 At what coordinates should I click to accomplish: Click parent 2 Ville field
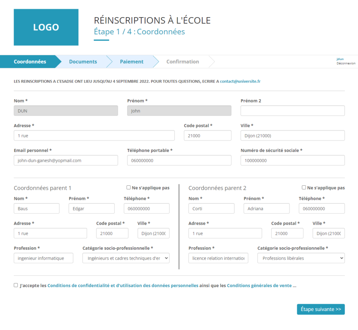pos(329,233)
